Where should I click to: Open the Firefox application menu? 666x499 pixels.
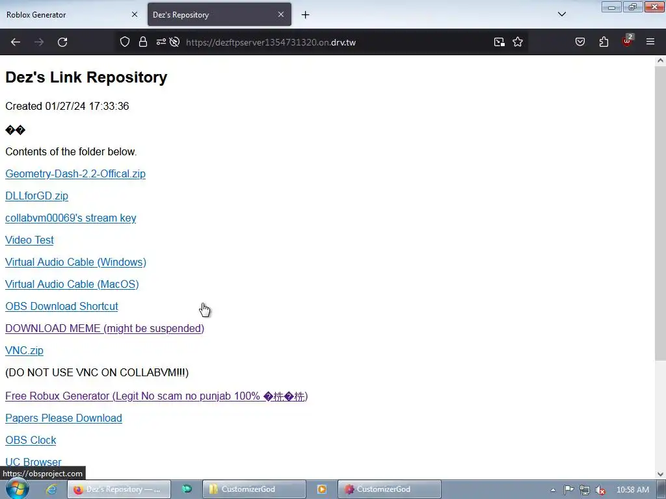click(650, 42)
